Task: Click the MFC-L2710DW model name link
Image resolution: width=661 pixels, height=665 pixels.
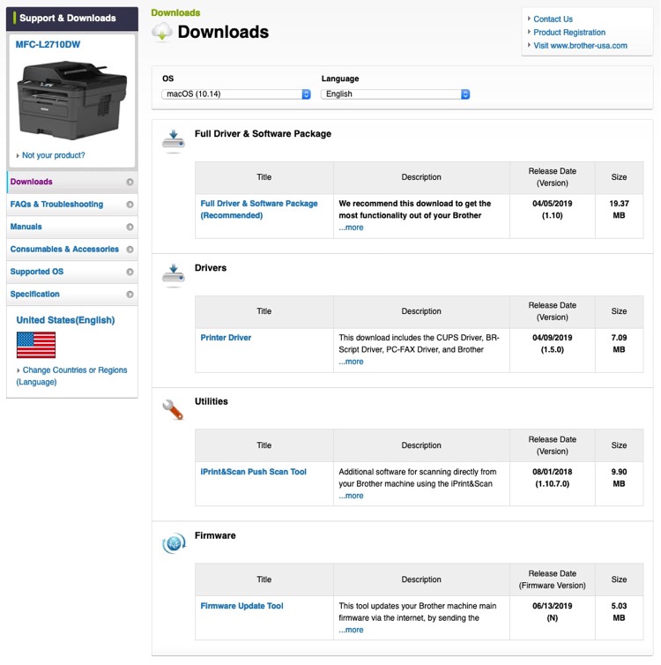Action: click(x=48, y=44)
